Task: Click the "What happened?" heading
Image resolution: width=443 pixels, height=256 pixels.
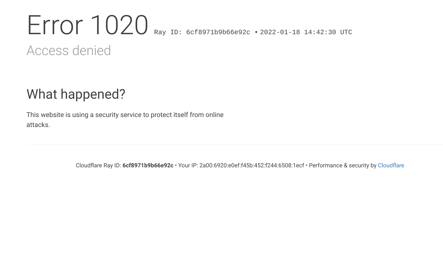Action: coord(76,94)
